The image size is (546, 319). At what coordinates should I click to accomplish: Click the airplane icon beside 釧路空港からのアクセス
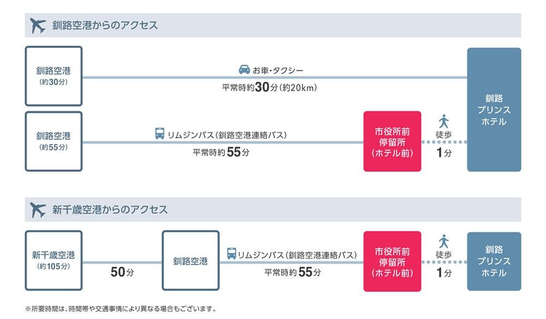tap(38, 25)
